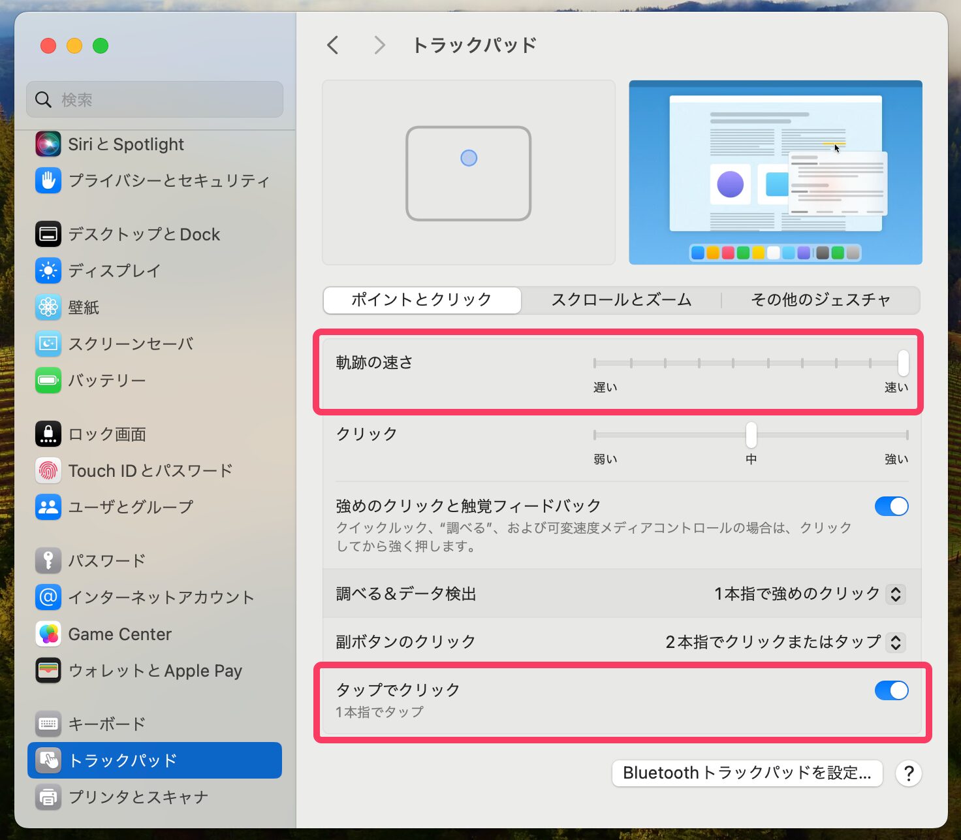The image size is (961, 840).
Task: Open help with the question mark button
Action: click(908, 773)
